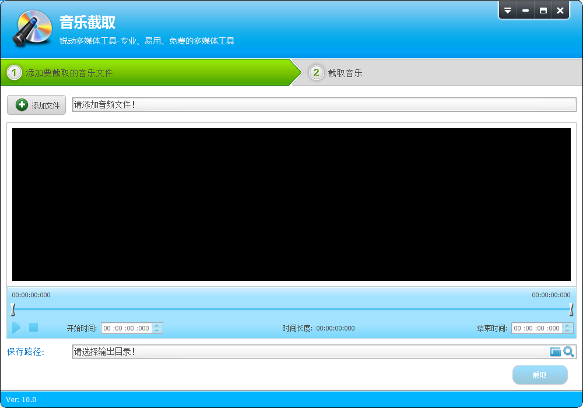Select the 结束时间 time input field
This screenshot has height=408, width=583.
[x=537, y=328]
